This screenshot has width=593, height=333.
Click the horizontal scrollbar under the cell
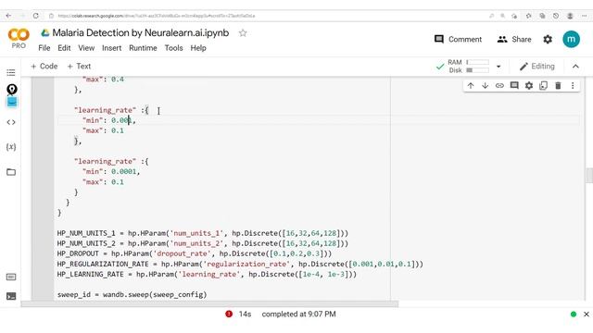pyautogui.click(x=209, y=304)
